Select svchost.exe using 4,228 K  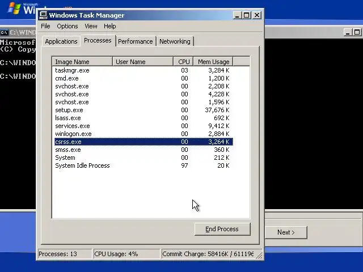143,94
